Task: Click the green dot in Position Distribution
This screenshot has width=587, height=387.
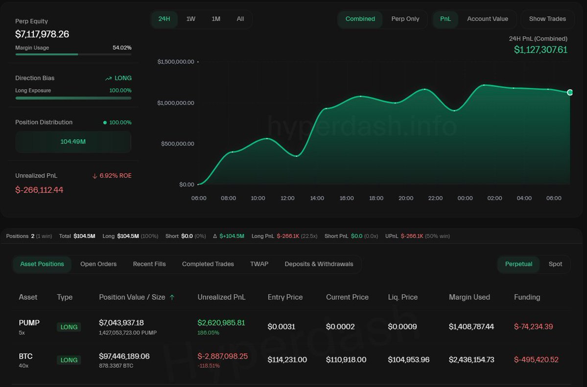Action: [x=105, y=122]
